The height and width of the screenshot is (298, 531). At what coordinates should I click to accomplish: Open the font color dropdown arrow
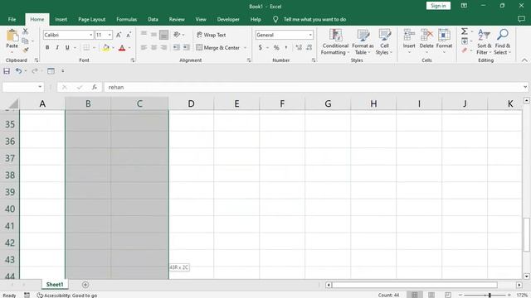[129, 48]
